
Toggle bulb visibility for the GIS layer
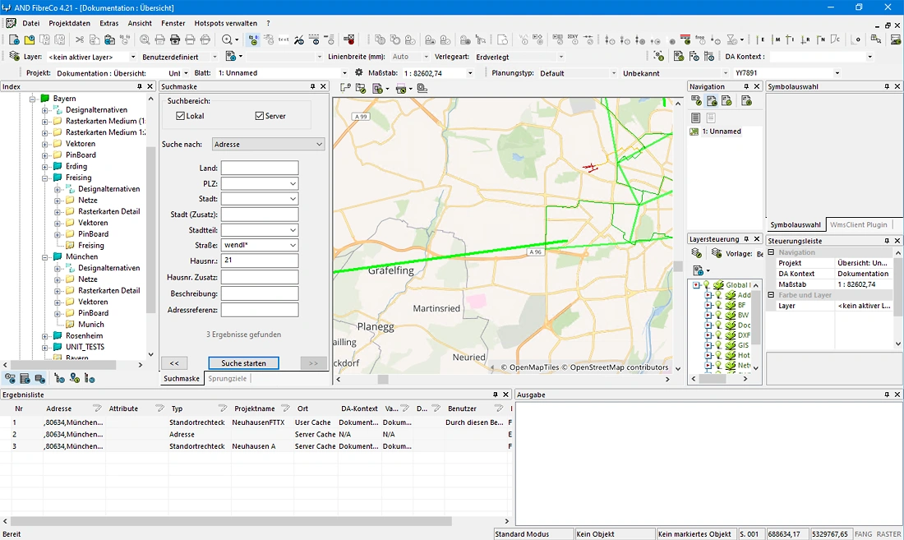[718, 345]
